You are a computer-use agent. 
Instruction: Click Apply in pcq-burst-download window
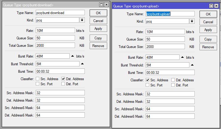coord(98,29)
